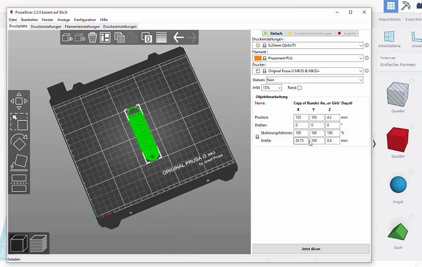Click Skalierungsfaktoren Y field
This screenshot has width=422, height=267.
click(x=317, y=133)
